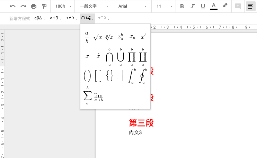Viewport: 257px width, 158px height.
Task: Insert the curly braces symbol
Action: [x=110, y=75]
